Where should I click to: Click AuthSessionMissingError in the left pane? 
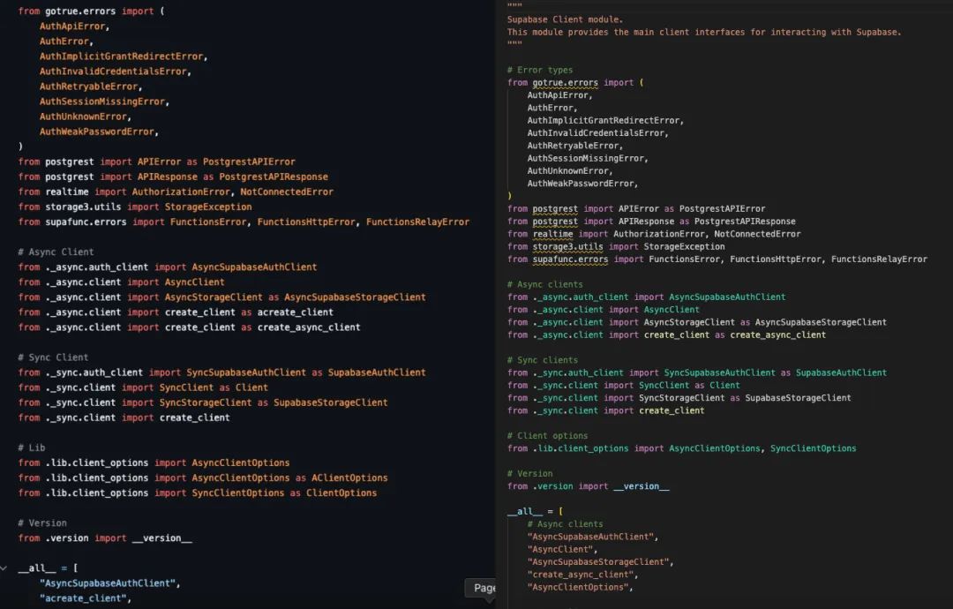tap(104, 101)
